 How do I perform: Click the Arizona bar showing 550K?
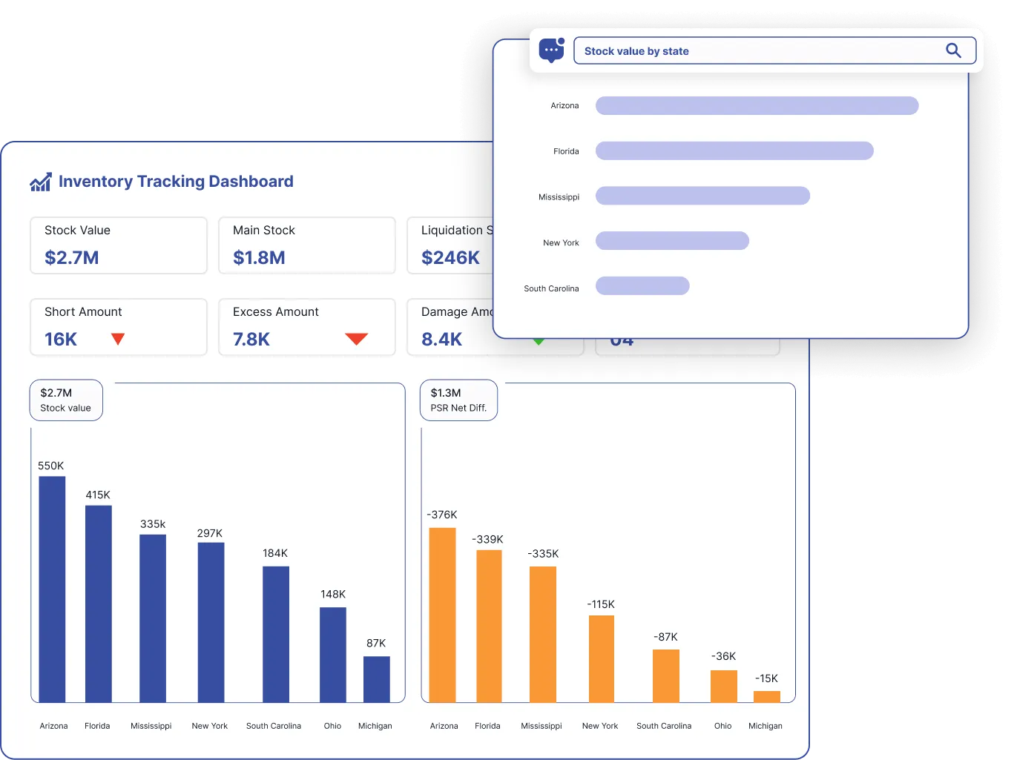(x=51, y=589)
